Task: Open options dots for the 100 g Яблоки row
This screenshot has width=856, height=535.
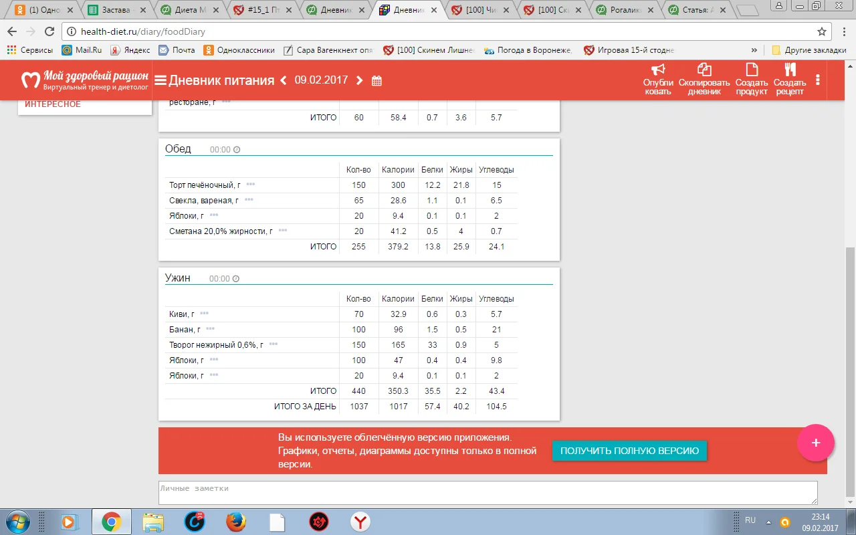Action: pyautogui.click(x=214, y=360)
